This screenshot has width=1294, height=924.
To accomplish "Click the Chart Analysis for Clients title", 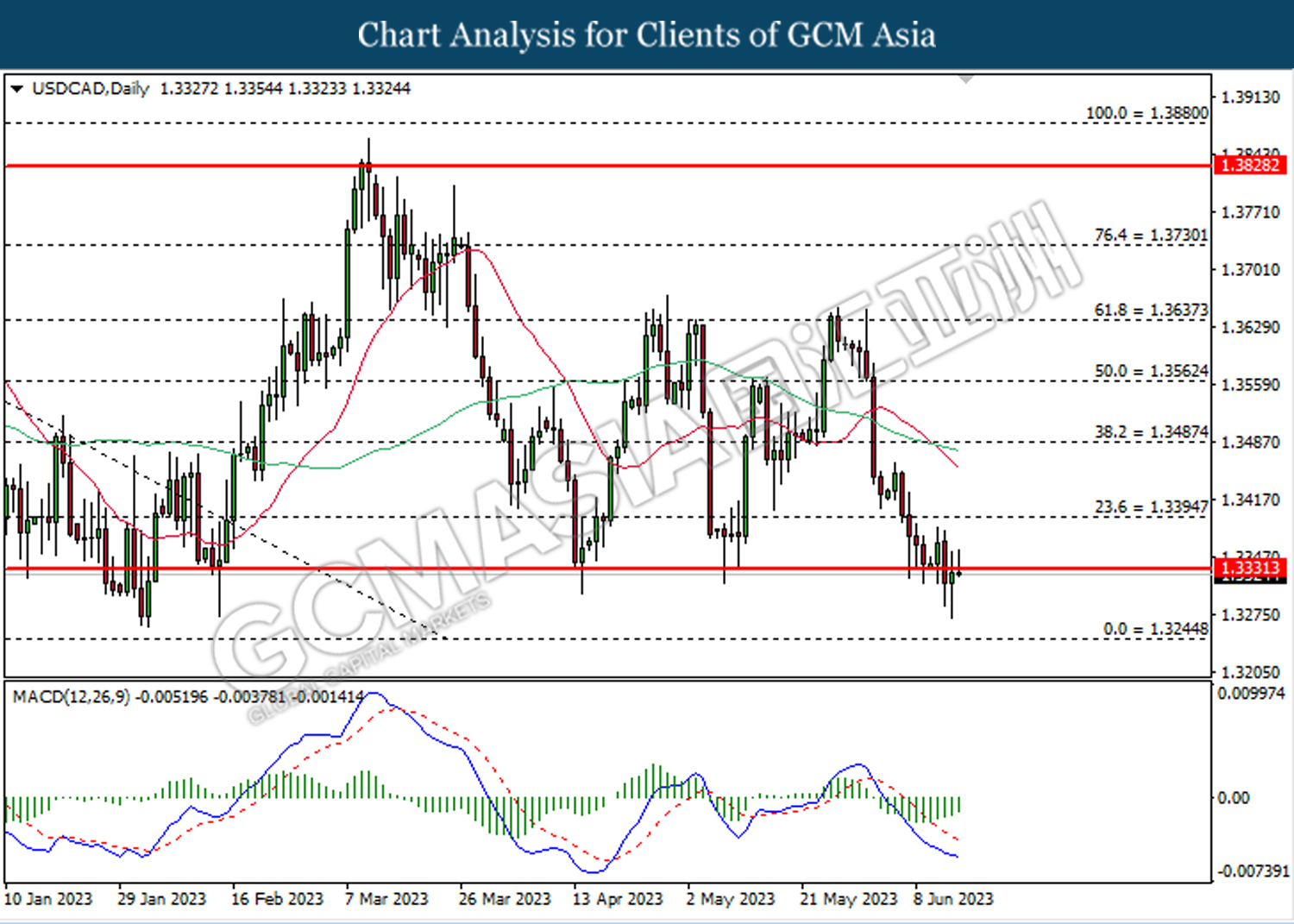I will pyautogui.click(x=647, y=35).
